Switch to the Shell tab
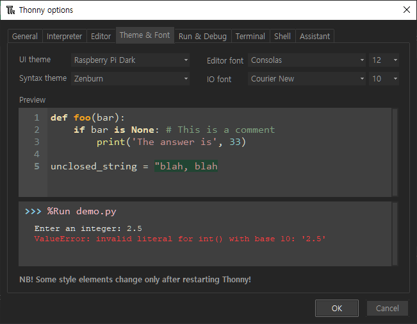Screen dimensions: 417x324 282,37
